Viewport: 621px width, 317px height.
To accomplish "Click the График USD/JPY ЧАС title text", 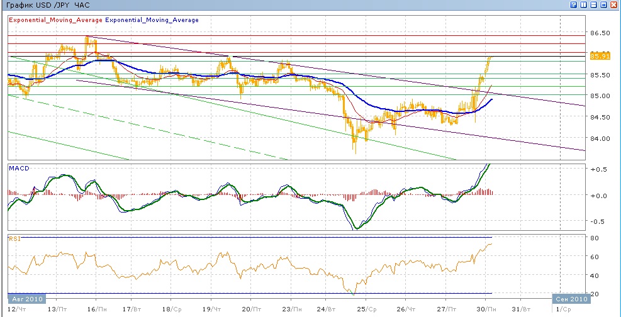I will pyautogui.click(x=45, y=5).
